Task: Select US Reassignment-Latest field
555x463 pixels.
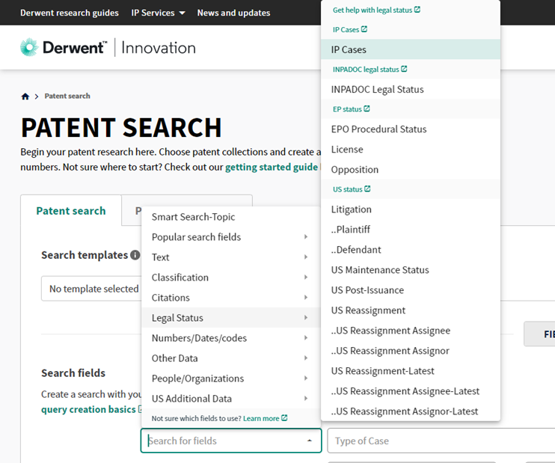Action: click(411, 370)
